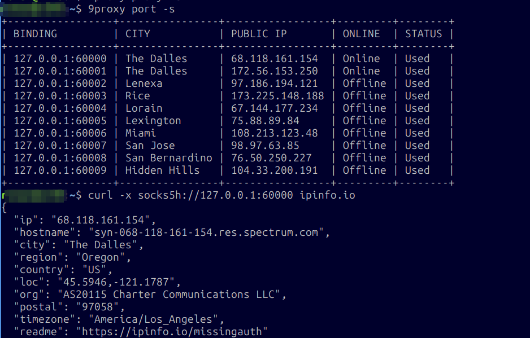
Task: Select the BINDING column header
Action: pyautogui.click(x=35, y=34)
